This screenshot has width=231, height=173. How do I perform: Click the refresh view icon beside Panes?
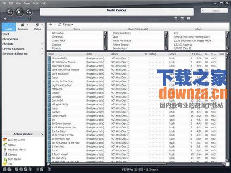[60, 24]
